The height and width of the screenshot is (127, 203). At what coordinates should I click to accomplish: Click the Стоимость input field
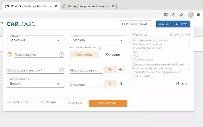pyautogui.click(x=86, y=85)
